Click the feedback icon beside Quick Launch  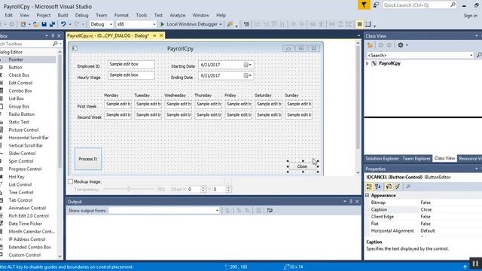(x=376, y=5)
